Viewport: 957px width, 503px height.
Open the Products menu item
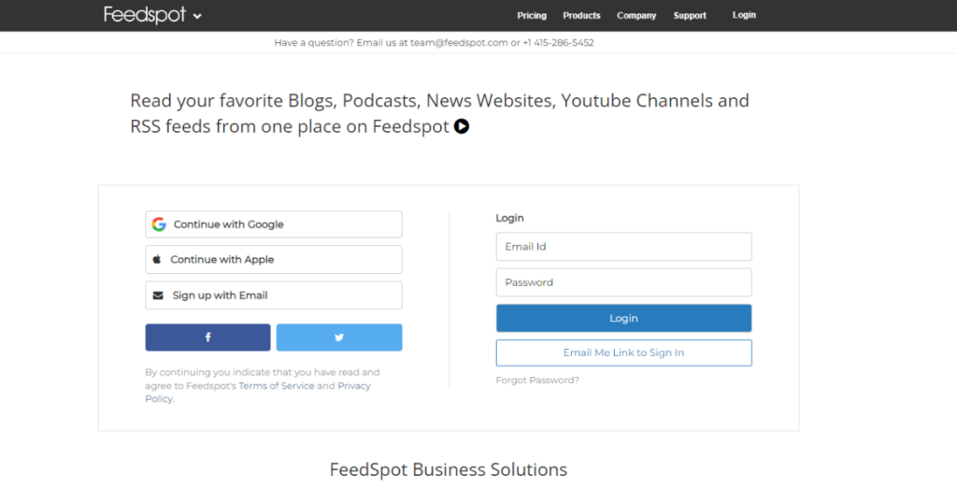click(581, 15)
